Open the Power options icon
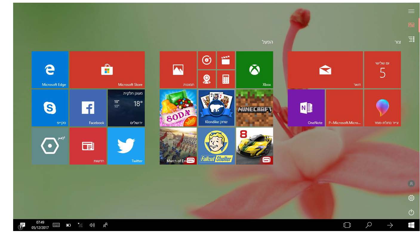 click(411, 212)
